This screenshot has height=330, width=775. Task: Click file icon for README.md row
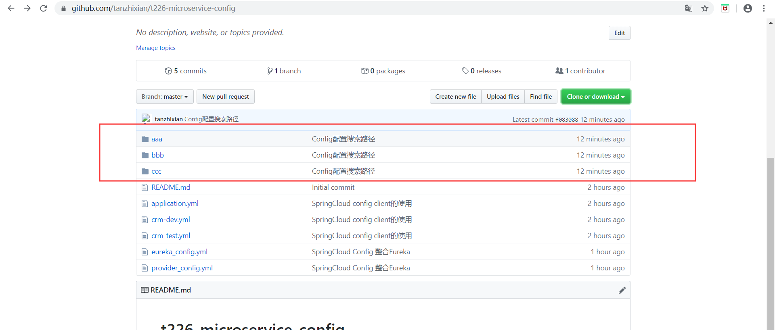coord(145,187)
